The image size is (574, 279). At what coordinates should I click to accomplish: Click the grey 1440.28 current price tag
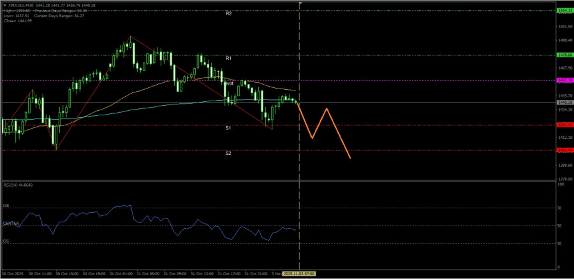pos(563,102)
